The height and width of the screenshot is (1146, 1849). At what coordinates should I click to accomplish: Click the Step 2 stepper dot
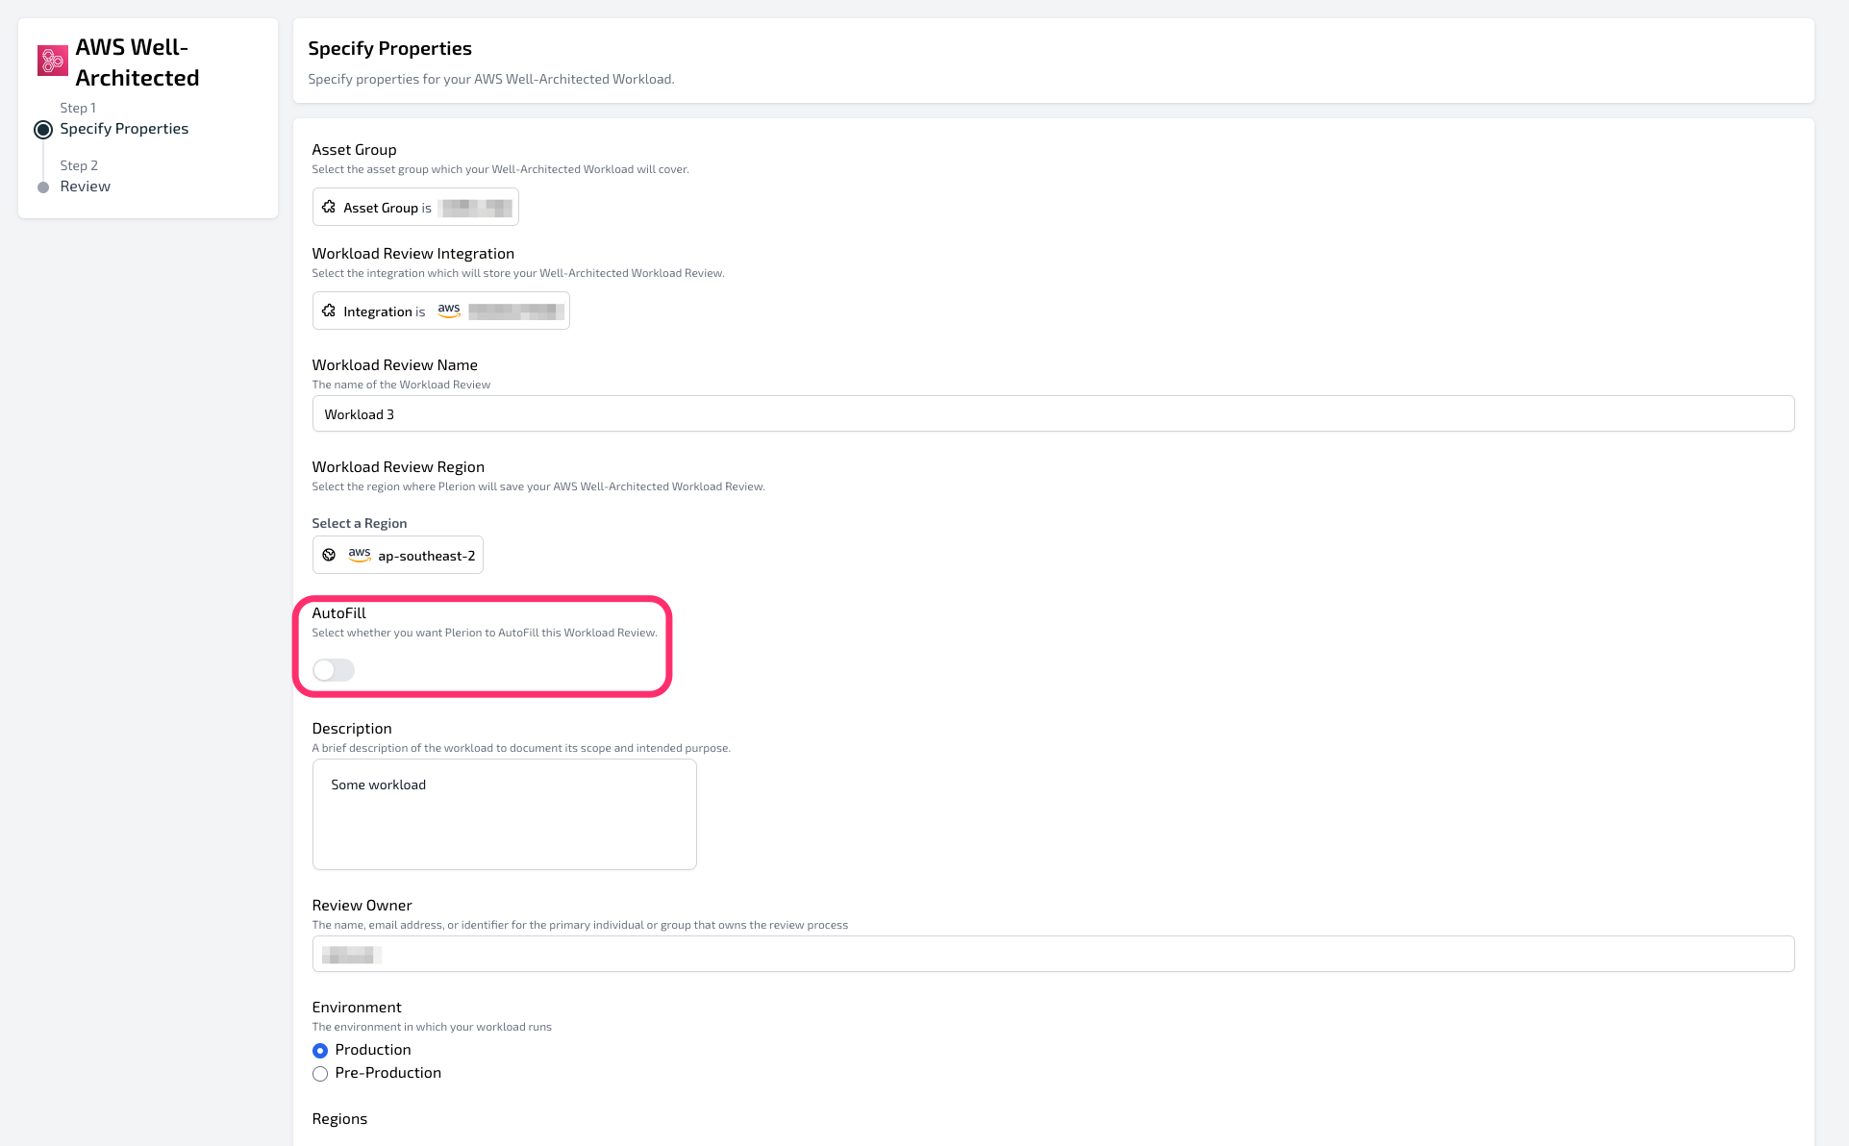coord(42,186)
